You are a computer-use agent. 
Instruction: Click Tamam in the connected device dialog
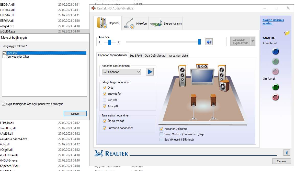point(75,114)
